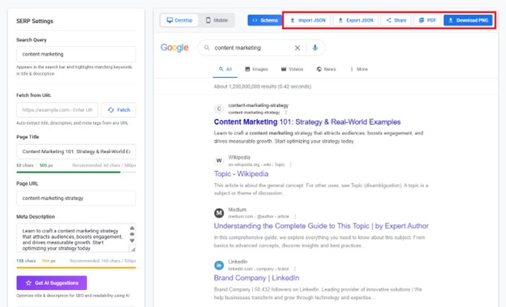
Task: Click the Page URL input field
Action: (x=76, y=198)
